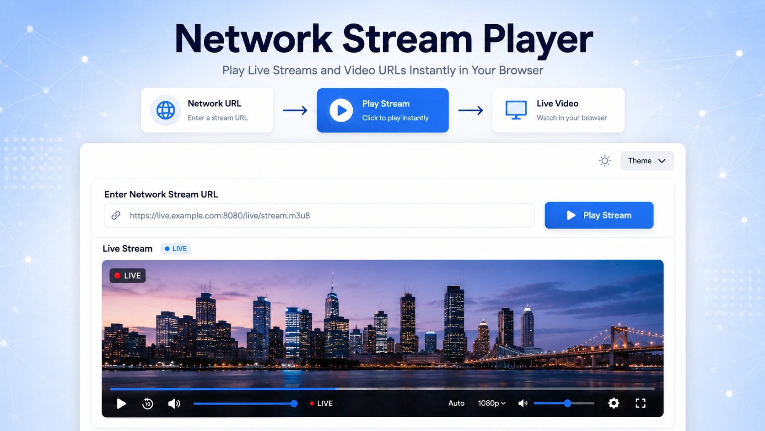Image resolution: width=765 pixels, height=431 pixels.
Task: Click 'Watch in your browser' caption
Action: (571, 118)
